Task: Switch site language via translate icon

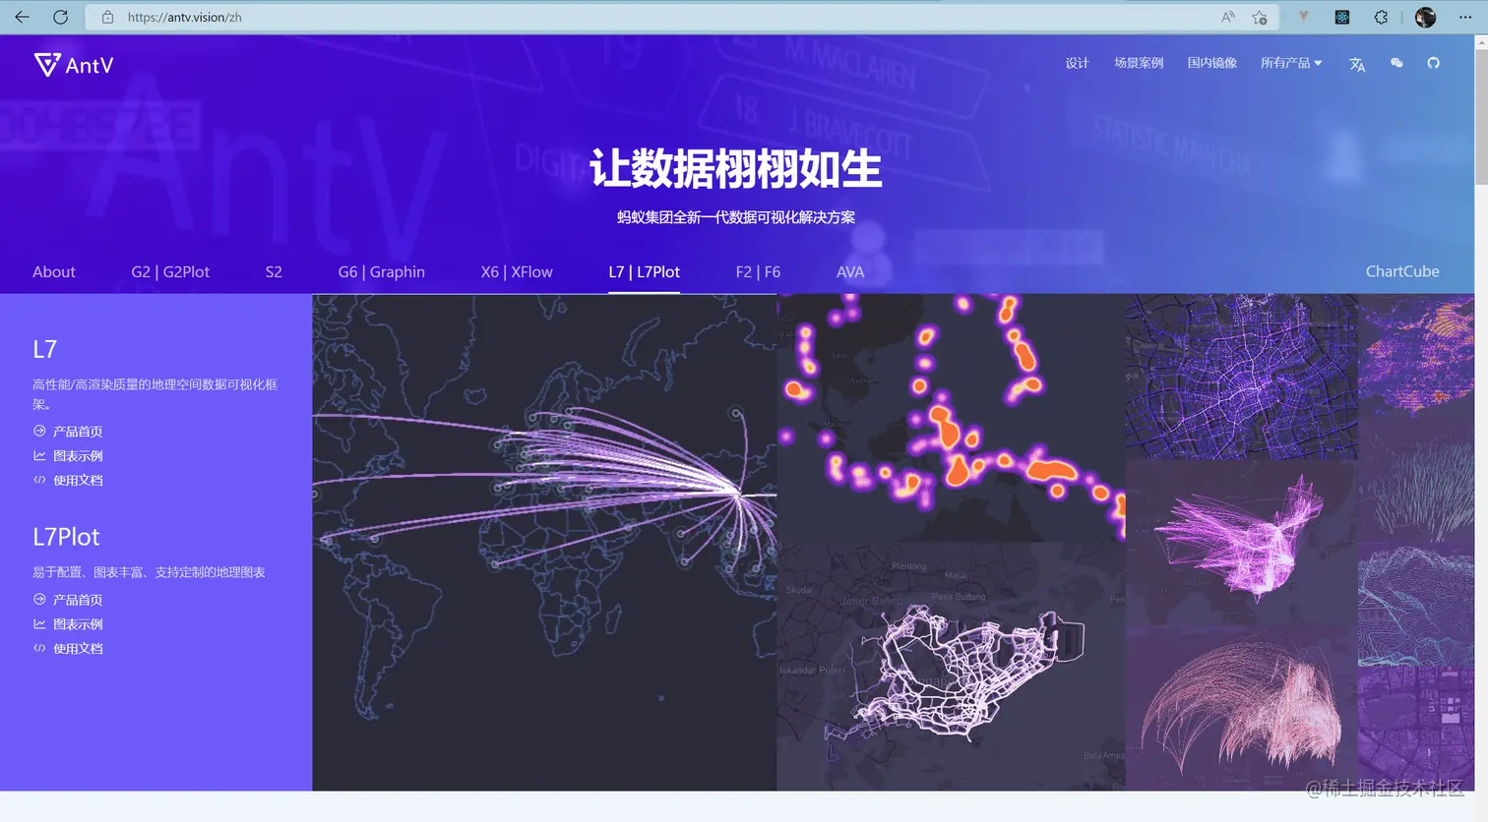Action: click(x=1357, y=64)
